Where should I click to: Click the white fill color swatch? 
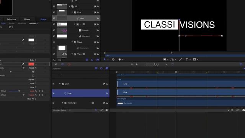tap(31, 40)
